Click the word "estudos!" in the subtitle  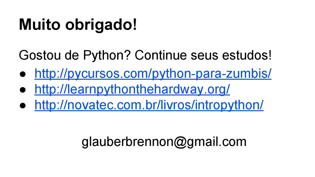[x=247, y=55]
